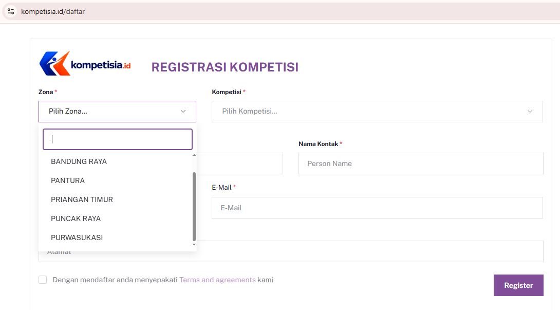Click the Kompetisi field label
The height and width of the screenshot is (310, 560).
click(227, 92)
